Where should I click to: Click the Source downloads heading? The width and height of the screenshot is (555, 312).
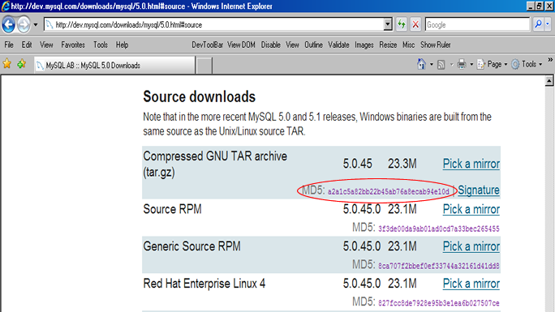[200, 96]
